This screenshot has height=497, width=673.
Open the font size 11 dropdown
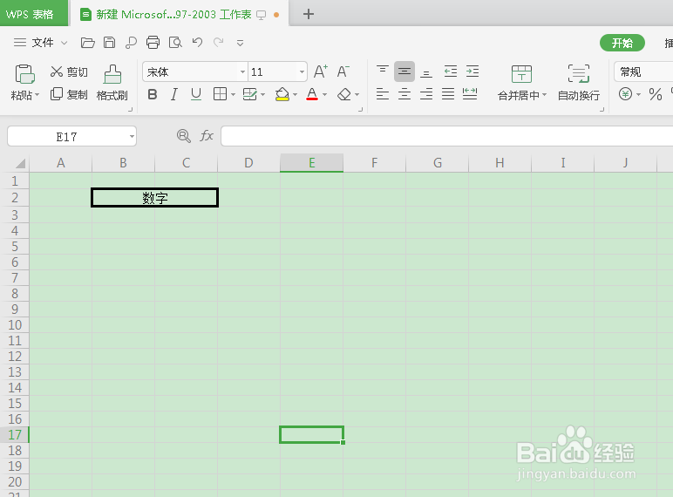click(302, 71)
